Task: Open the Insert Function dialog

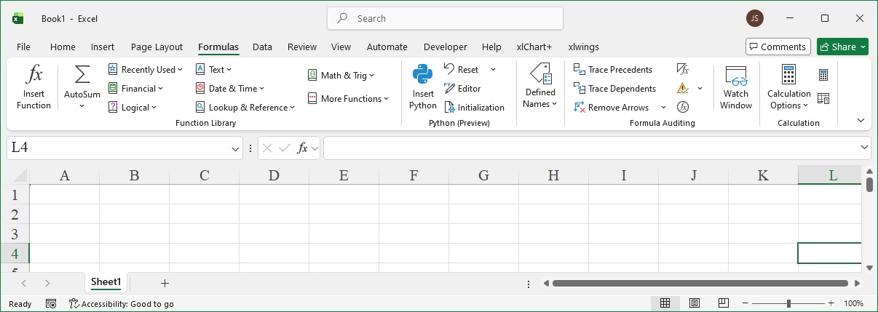Action: point(33,87)
